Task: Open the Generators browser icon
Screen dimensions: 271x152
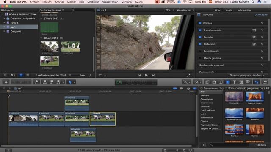Action: coord(241,82)
